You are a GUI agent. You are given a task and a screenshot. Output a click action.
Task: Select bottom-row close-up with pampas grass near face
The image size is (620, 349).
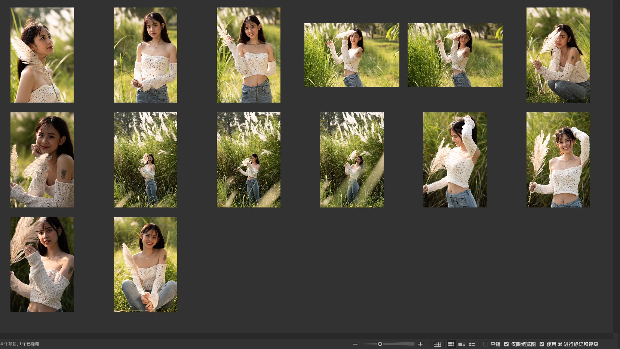tap(42, 265)
